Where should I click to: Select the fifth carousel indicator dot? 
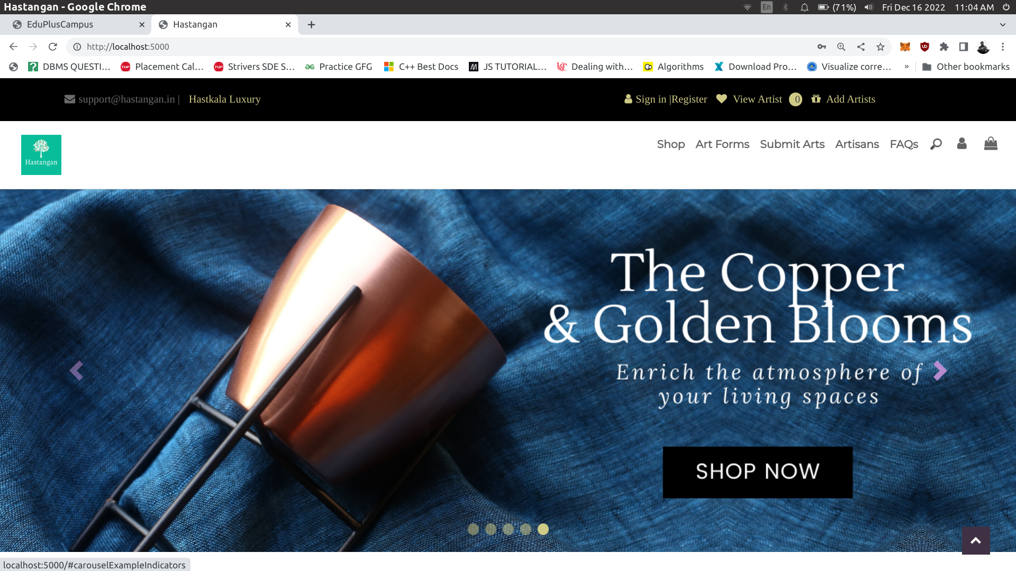click(x=543, y=529)
